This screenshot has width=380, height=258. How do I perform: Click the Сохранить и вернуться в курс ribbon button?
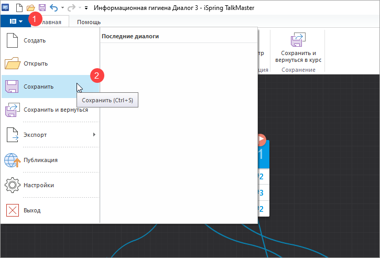pyautogui.click(x=298, y=48)
